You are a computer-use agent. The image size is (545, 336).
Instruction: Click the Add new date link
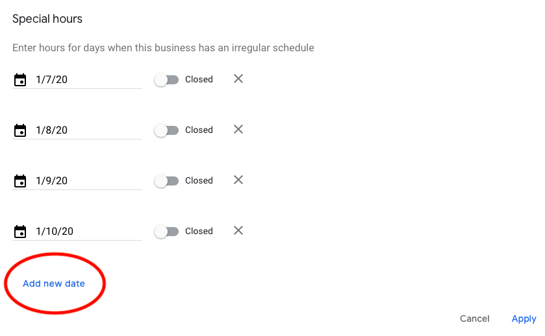point(54,283)
